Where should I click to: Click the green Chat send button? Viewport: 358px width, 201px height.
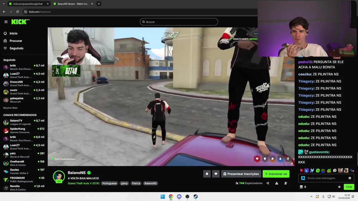point(349,187)
